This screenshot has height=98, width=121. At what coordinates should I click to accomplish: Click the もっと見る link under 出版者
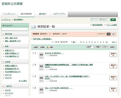pyautogui.click(x=23, y=81)
